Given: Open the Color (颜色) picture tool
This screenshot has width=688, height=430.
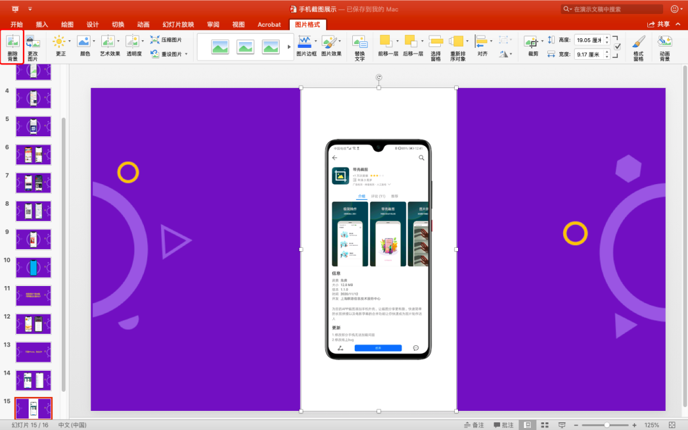Looking at the screenshot, I should pyautogui.click(x=83, y=41).
